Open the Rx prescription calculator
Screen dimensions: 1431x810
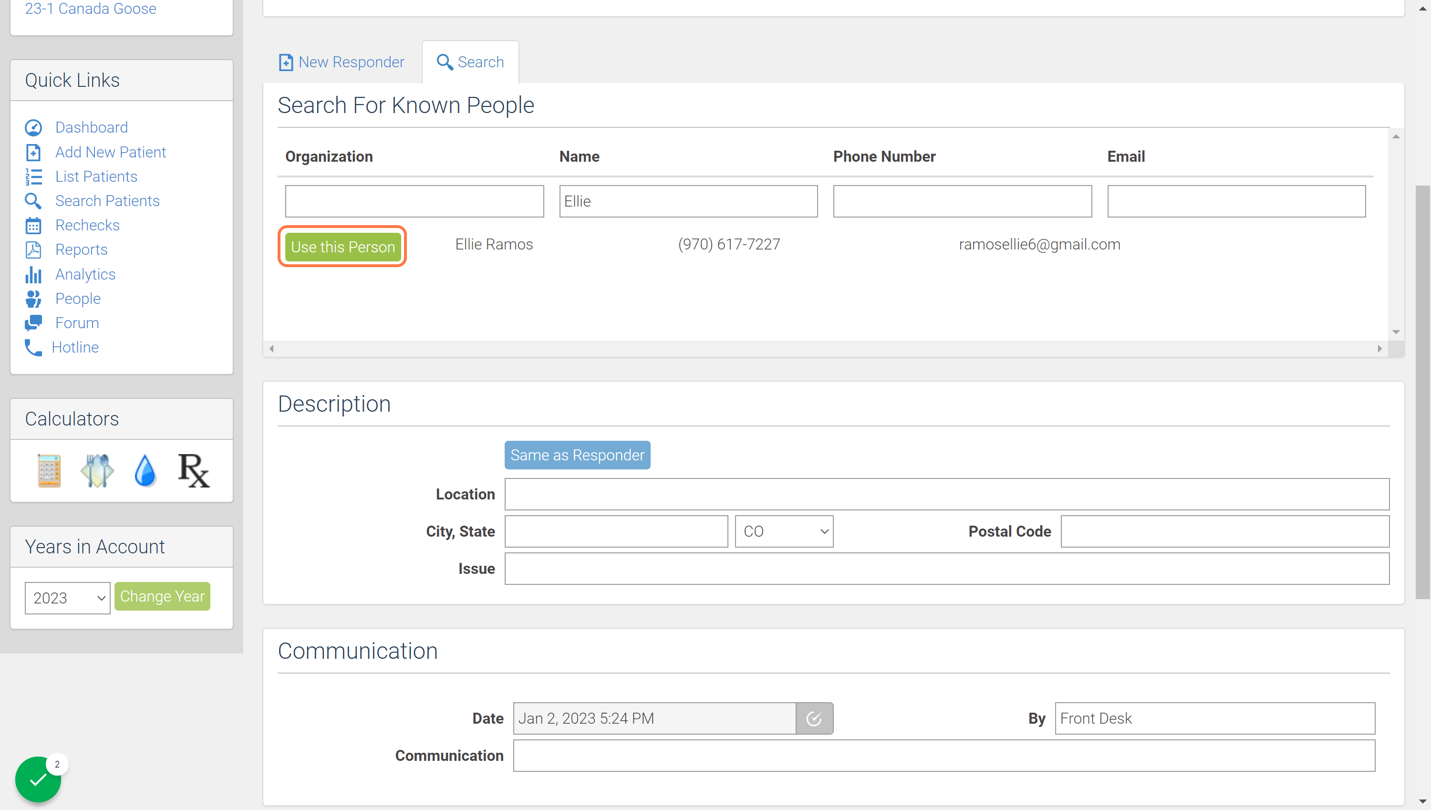(194, 471)
